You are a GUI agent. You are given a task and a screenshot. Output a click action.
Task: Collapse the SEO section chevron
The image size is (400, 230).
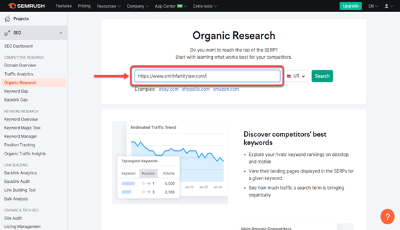tap(61, 33)
